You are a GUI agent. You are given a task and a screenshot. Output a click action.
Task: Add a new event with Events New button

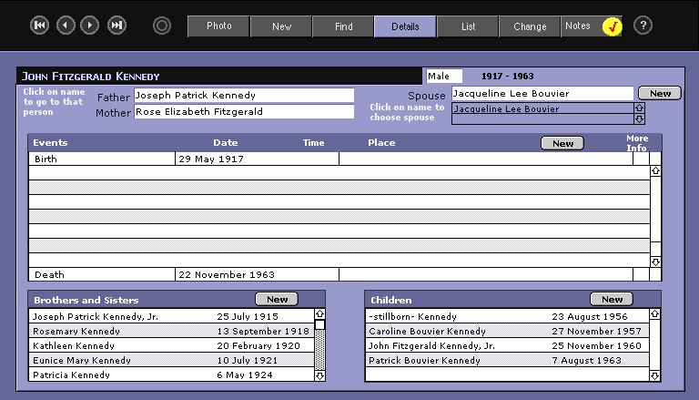coord(562,143)
